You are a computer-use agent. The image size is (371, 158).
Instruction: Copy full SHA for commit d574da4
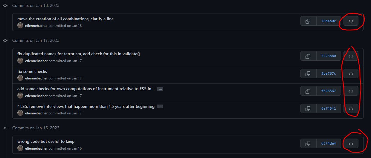point(309,144)
